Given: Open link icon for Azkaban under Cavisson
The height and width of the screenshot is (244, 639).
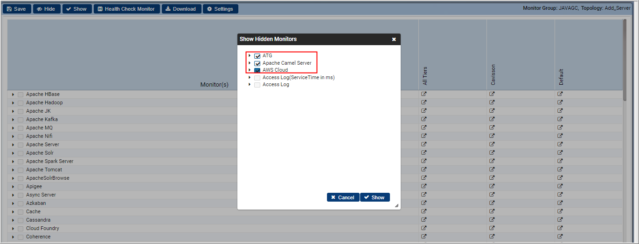Looking at the screenshot, I should (x=492, y=203).
